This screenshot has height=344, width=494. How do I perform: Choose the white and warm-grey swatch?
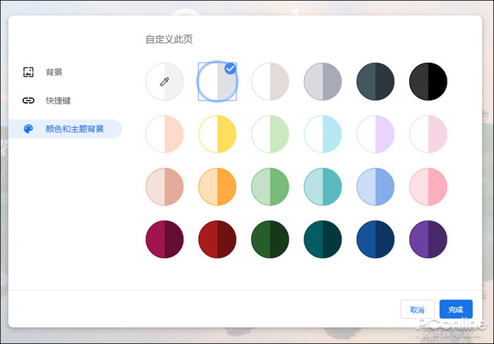[270, 82]
